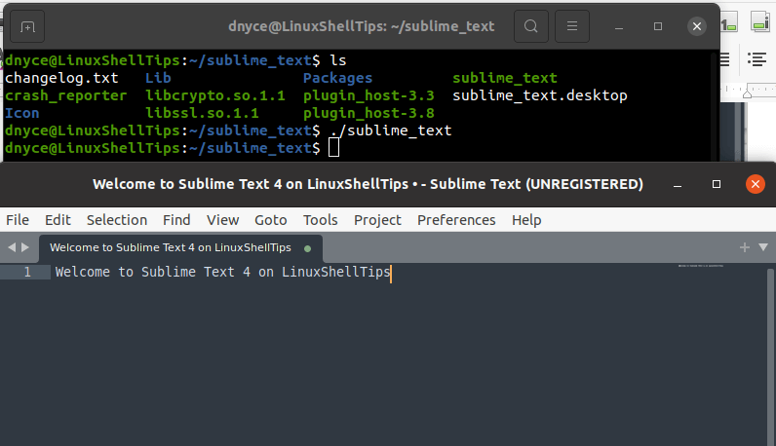
Task: Click the terminal title 'dnyce@LinuxShellTips: ~/sublime_text'
Action: (362, 26)
